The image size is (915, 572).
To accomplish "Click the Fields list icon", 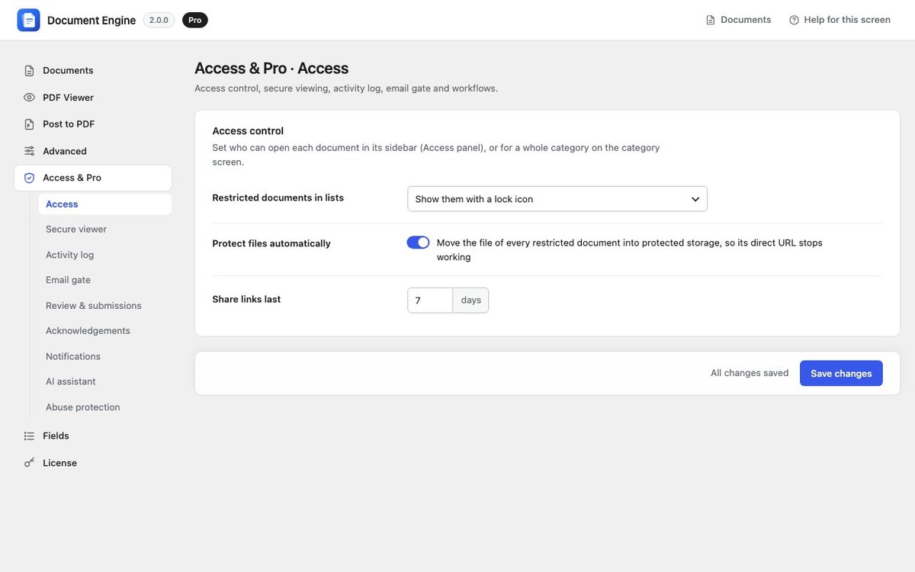I will (29, 436).
